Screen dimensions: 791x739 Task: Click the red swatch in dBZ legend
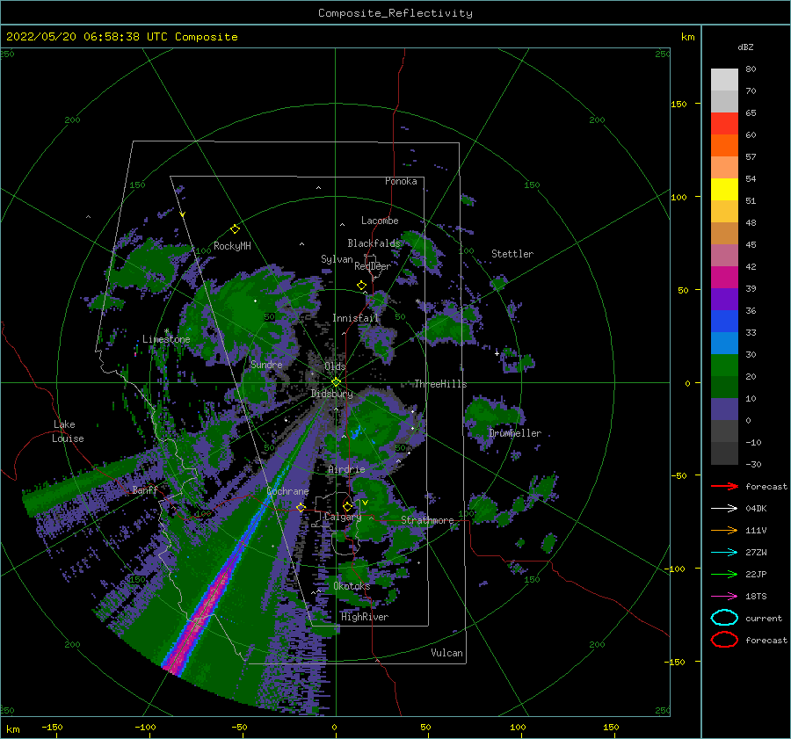tap(724, 123)
